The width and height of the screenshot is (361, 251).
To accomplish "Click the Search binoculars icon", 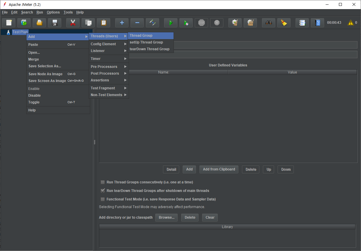I will (269, 23).
